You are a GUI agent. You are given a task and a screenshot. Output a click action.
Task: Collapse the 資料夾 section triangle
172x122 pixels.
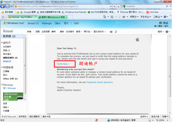pyautogui.click(x=2, y=42)
